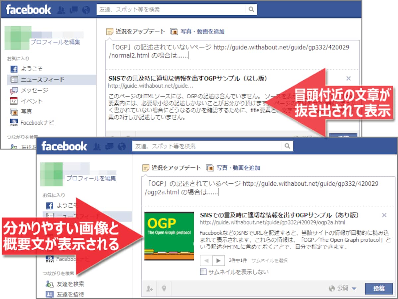The image size is (398, 299).
Task: Click プロフィールを編集 link in top window
Action: pyautogui.click(x=55, y=42)
